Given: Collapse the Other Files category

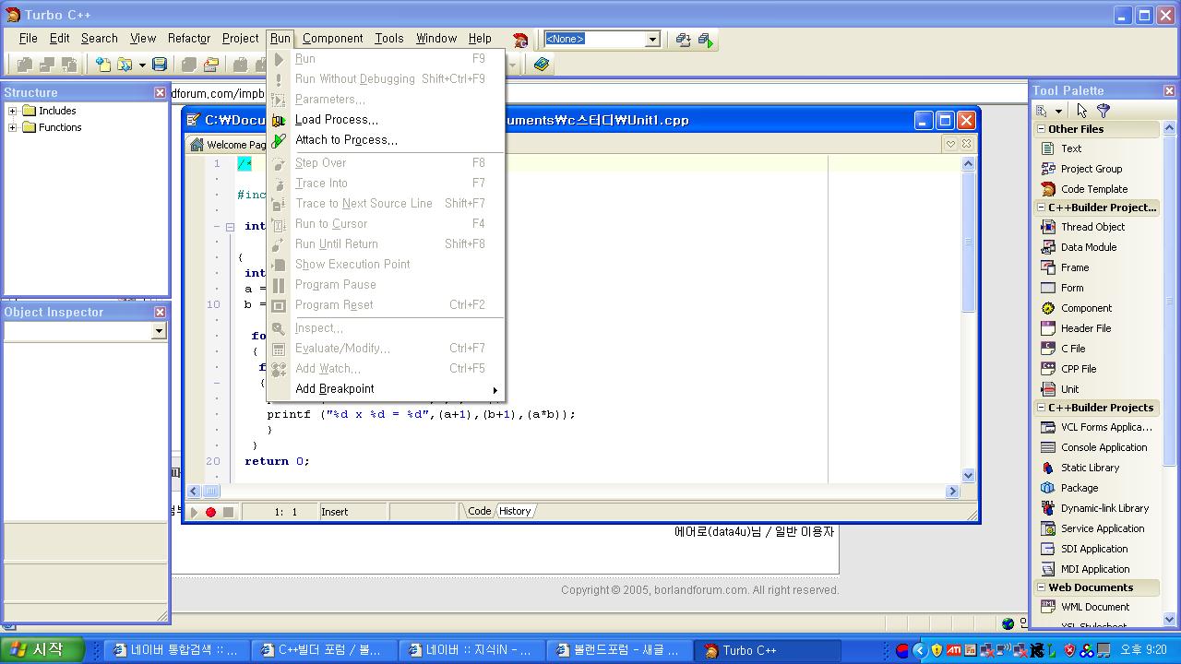Looking at the screenshot, I should [1041, 129].
